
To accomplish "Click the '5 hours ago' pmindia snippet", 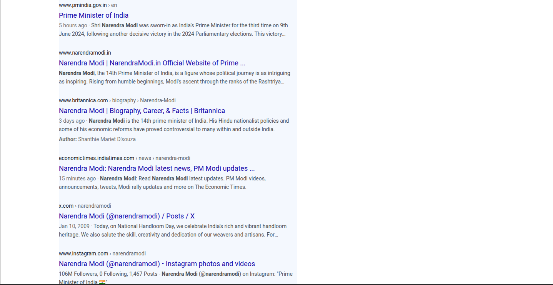I will click(x=173, y=30).
